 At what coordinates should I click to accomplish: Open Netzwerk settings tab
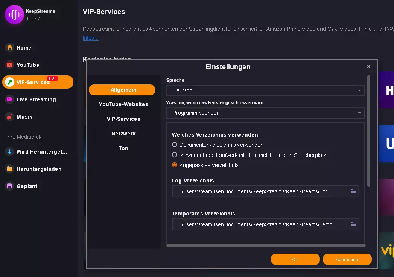click(123, 134)
